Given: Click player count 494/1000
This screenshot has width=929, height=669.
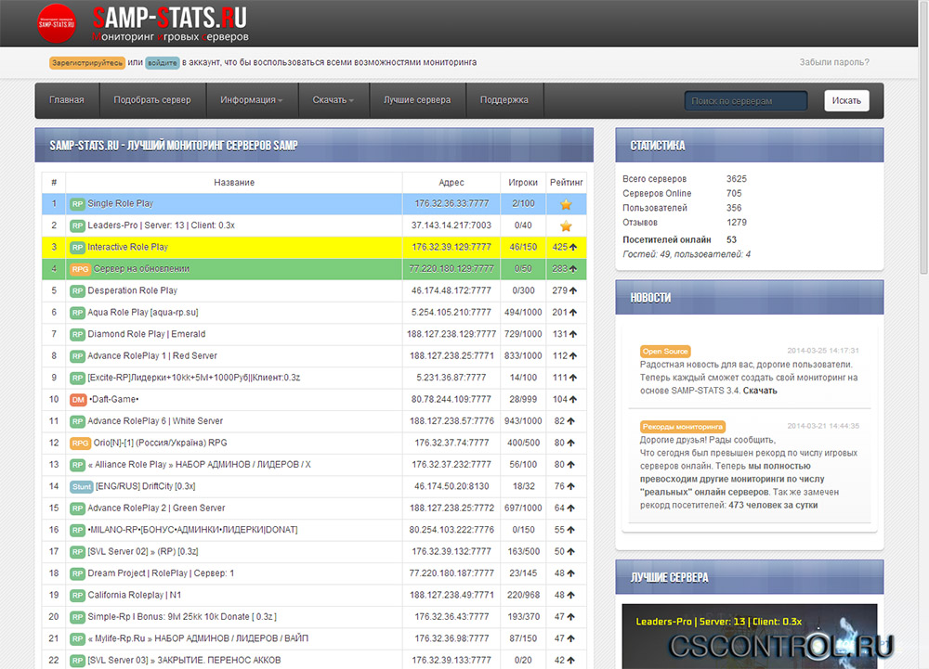Looking at the screenshot, I should [523, 313].
